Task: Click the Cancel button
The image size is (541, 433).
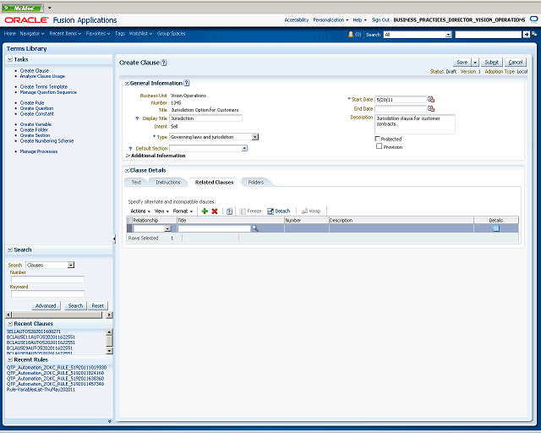Action: [516, 63]
